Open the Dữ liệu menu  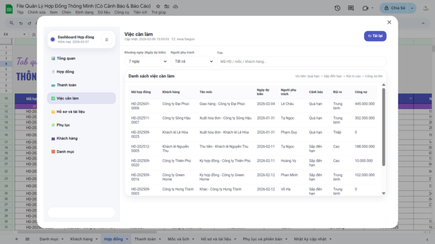tap(103, 12)
